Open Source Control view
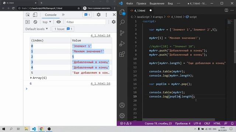 [122, 33]
